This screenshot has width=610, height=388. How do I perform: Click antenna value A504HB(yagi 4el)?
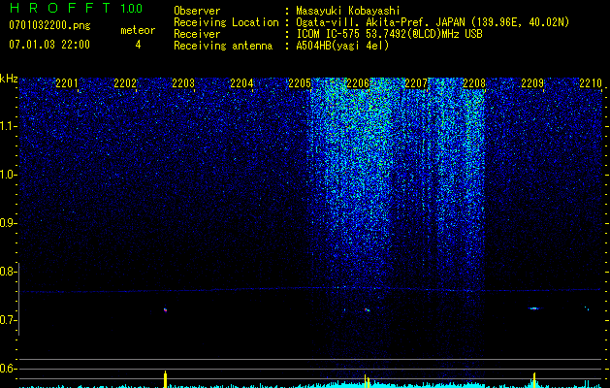click(342, 46)
